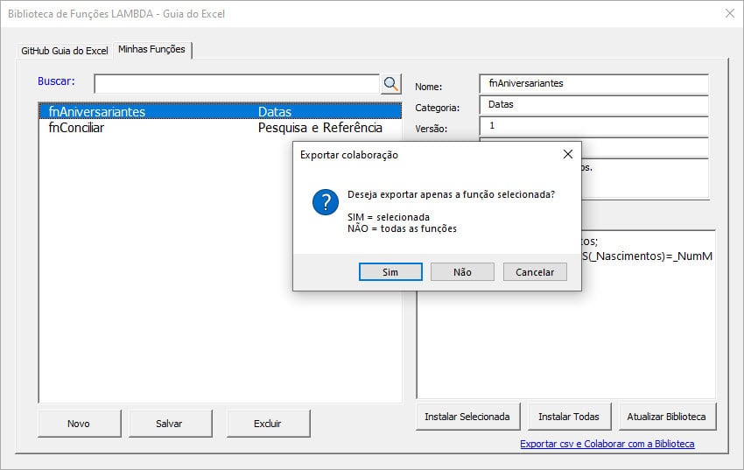Click the blue question mark icon
The width and height of the screenshot is (744, 470).
[326, 203]
